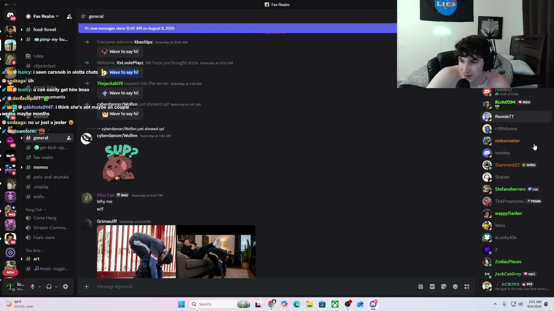This screenshot has height=311, width=554.
Task: Jump via the new messages banner
Action: [238, 28]
